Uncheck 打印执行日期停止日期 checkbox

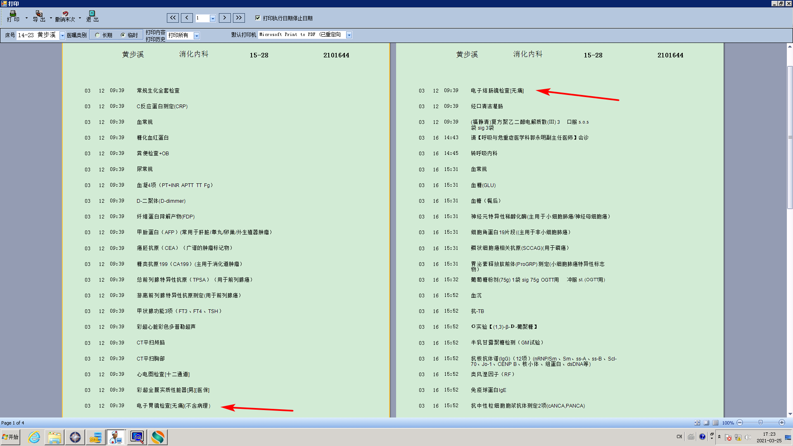coord(258,18)
